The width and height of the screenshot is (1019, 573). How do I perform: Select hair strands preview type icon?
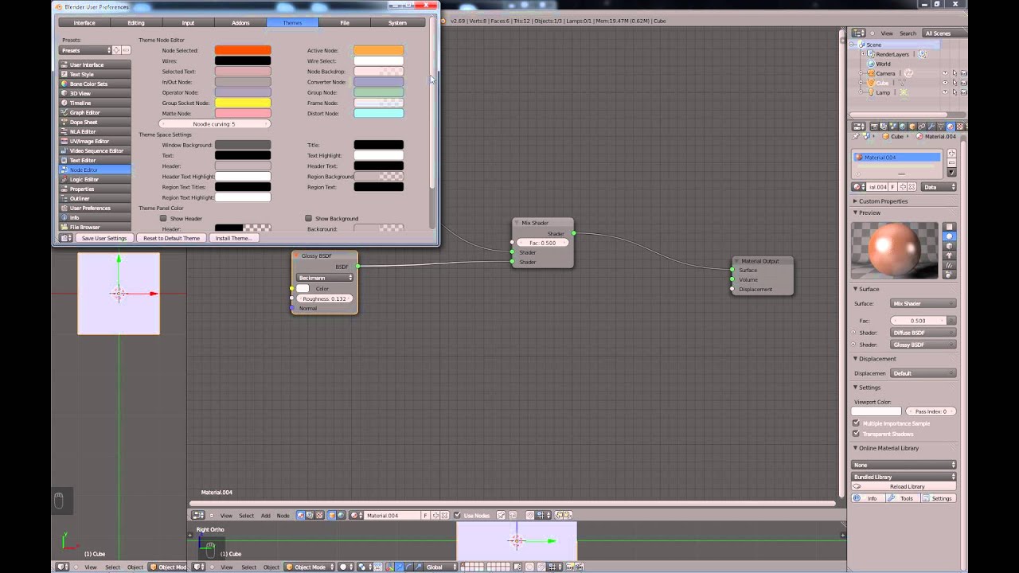[x=949, y=265]
